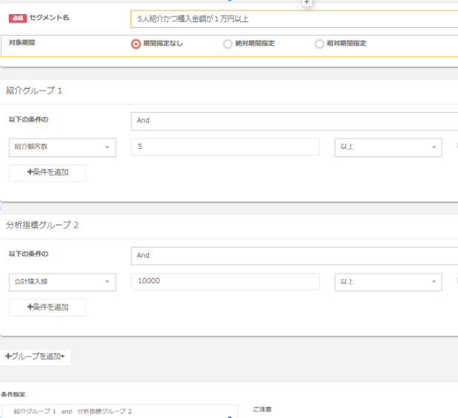Select the 期間指定なし radio button
This screenshot has width=458, height=418.
pyautogui.click(x=136, y=44)
